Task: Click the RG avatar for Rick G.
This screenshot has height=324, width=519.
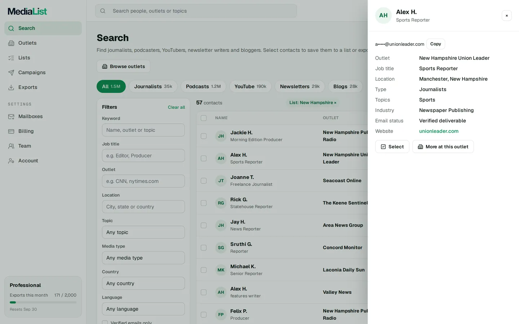Action: (221, 203)
